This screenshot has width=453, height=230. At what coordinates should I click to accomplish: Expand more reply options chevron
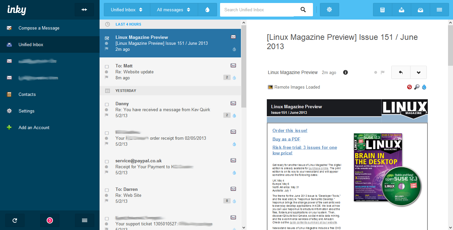click(418, 72)
